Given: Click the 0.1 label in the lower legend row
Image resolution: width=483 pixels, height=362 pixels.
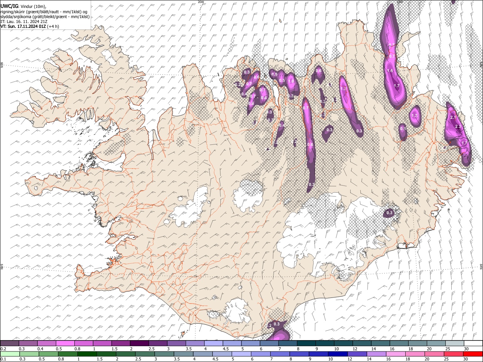Looking at the screenshot, I should (x=3, y=359).
